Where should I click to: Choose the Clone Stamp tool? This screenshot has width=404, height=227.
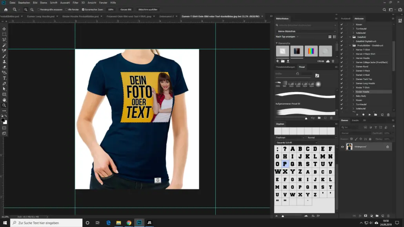click(4, 62)
